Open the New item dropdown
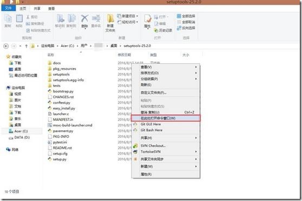302x201 pixels. tap(128, 16)
